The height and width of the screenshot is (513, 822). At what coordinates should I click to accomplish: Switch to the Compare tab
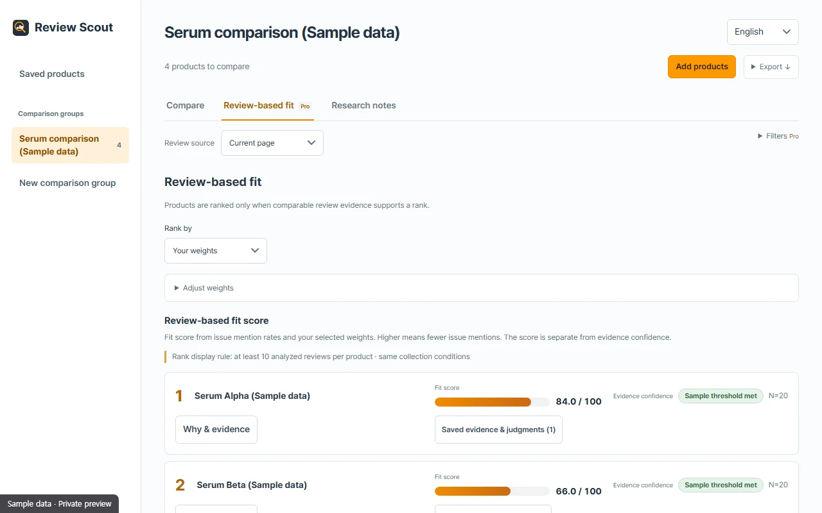[x=185, y=105]
